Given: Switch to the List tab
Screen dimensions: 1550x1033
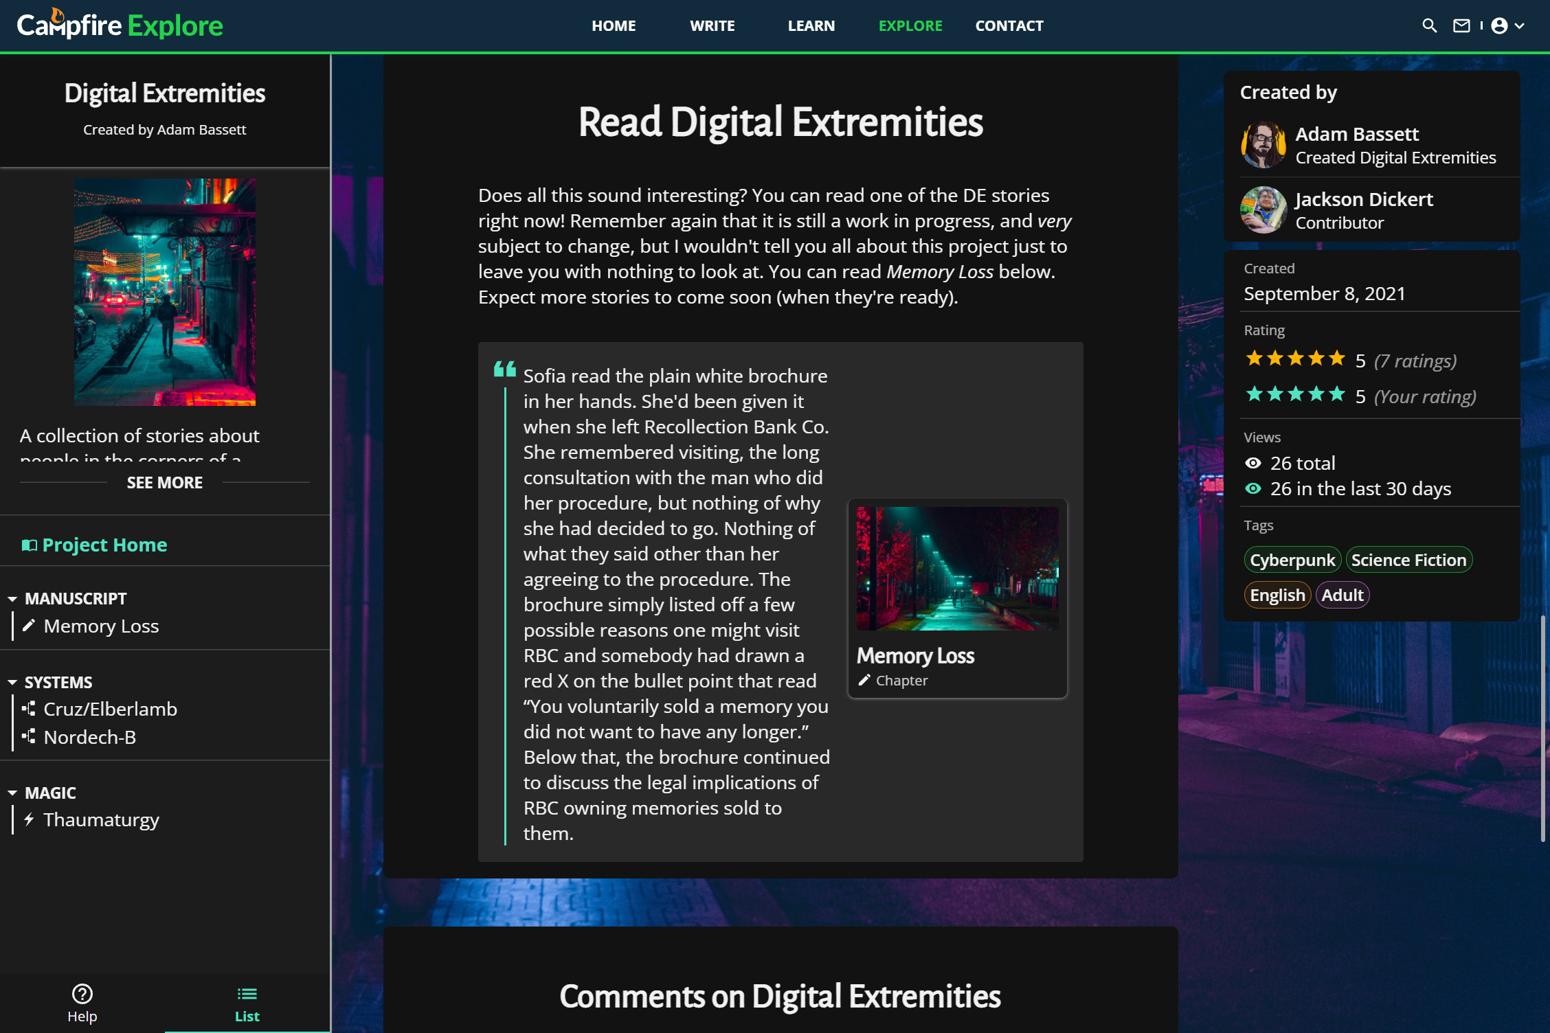Looking at the screenshot, I should point(247,1003).
